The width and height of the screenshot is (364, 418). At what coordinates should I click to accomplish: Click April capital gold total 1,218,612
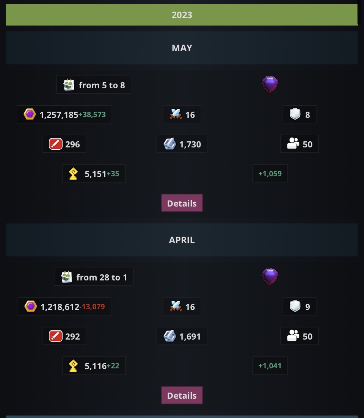coord(60,307)
